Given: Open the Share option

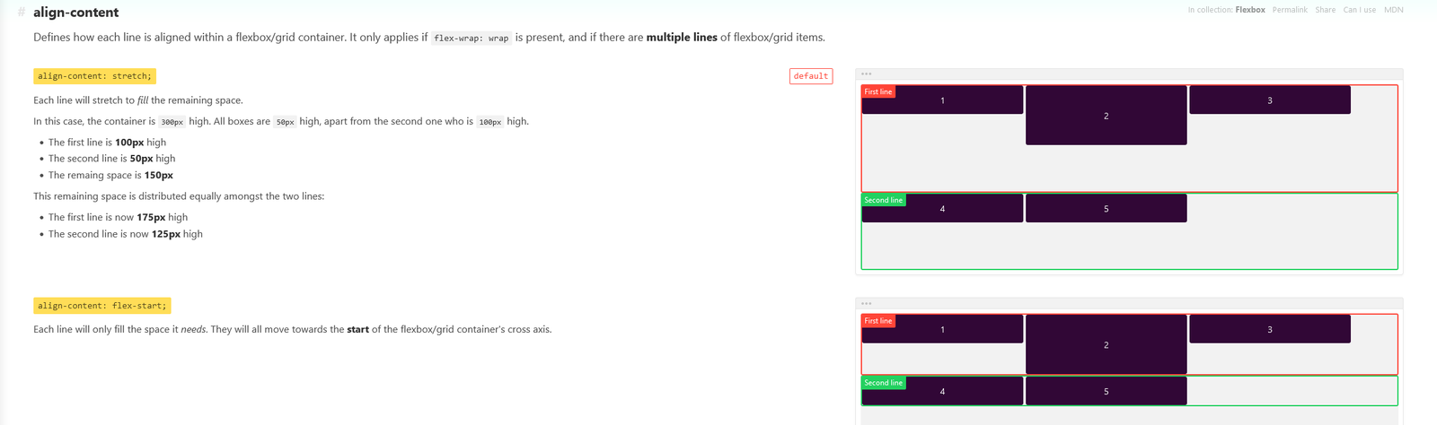Looking at the screenshot, I should [x=1326, y=10].
